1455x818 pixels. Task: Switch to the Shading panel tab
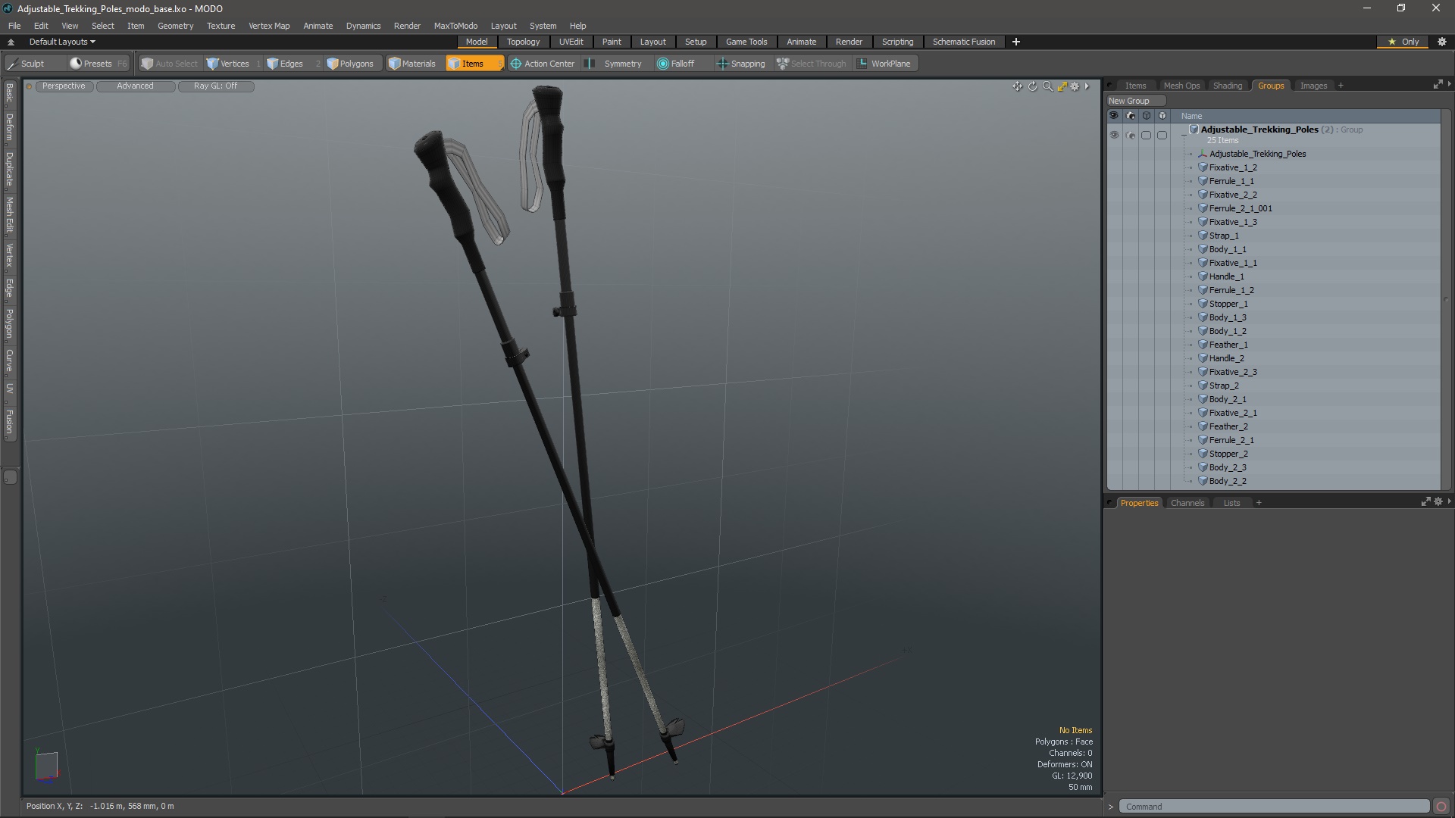1227,86
